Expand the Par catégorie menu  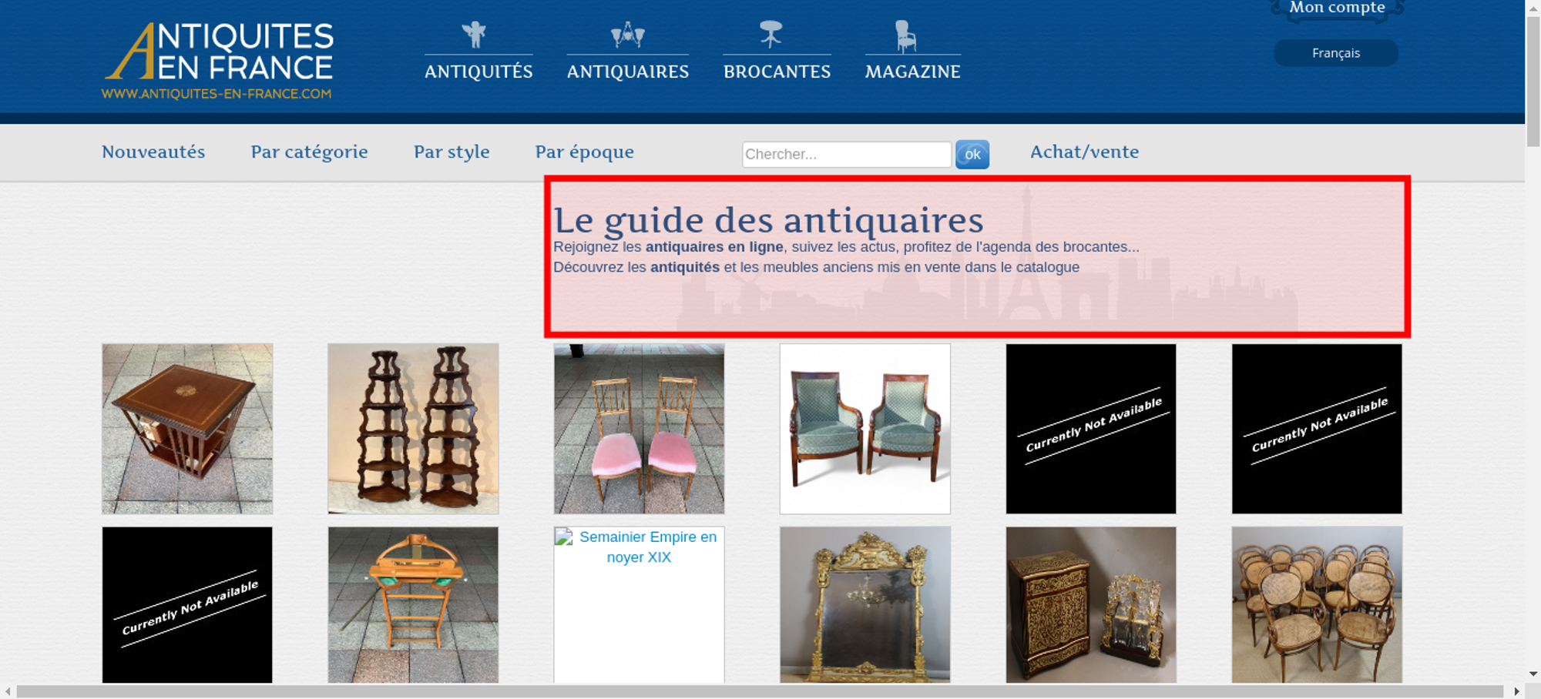point(309,152)
